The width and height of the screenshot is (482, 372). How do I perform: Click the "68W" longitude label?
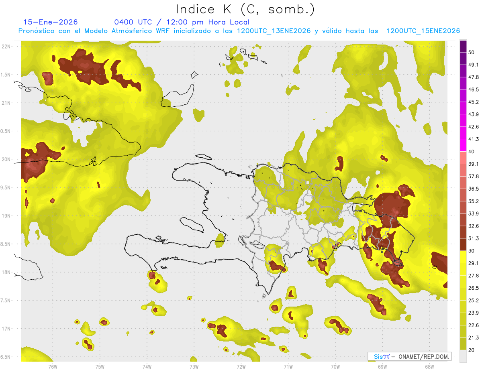pyautogui.click(x=429, y=366)
